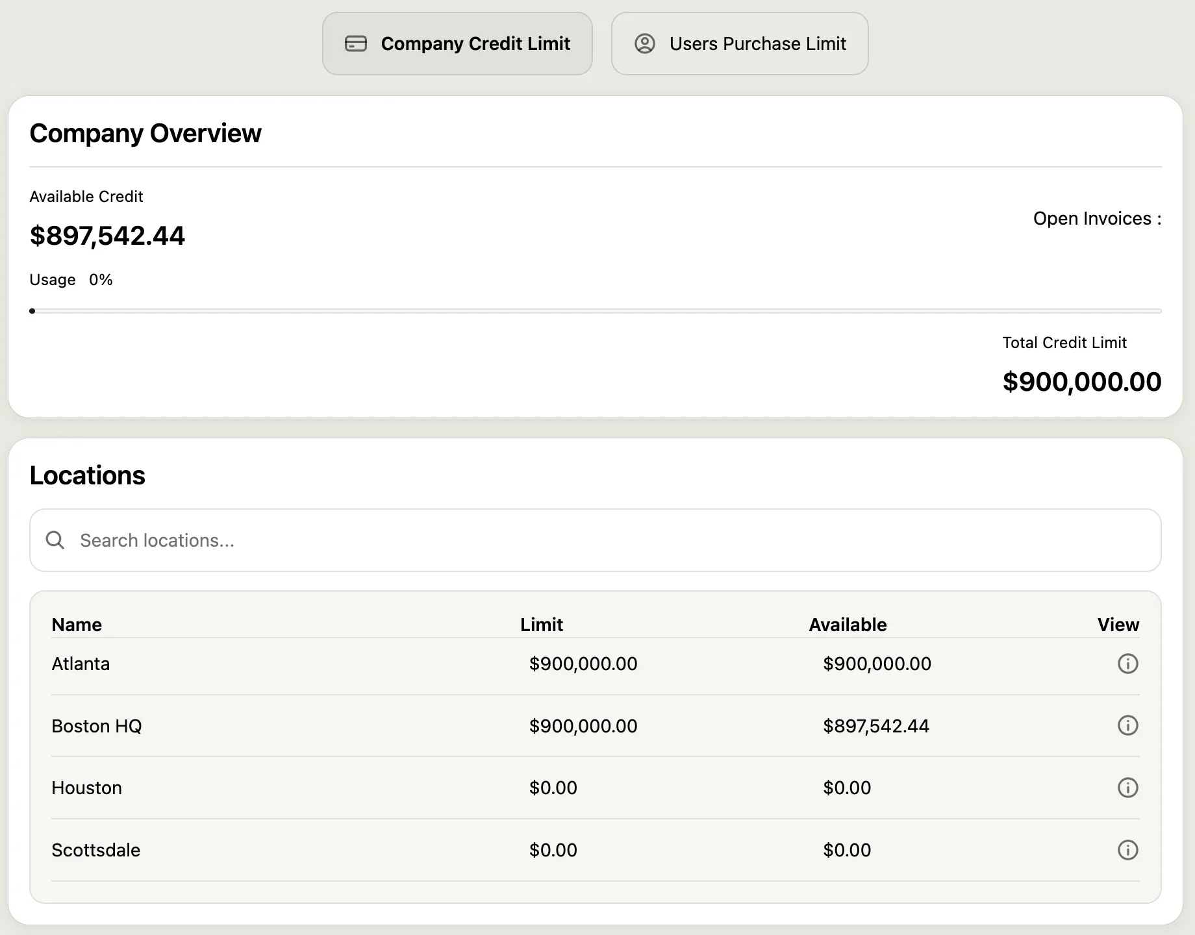
Task: Click the Company Overview heading
Action: (145, 133)
